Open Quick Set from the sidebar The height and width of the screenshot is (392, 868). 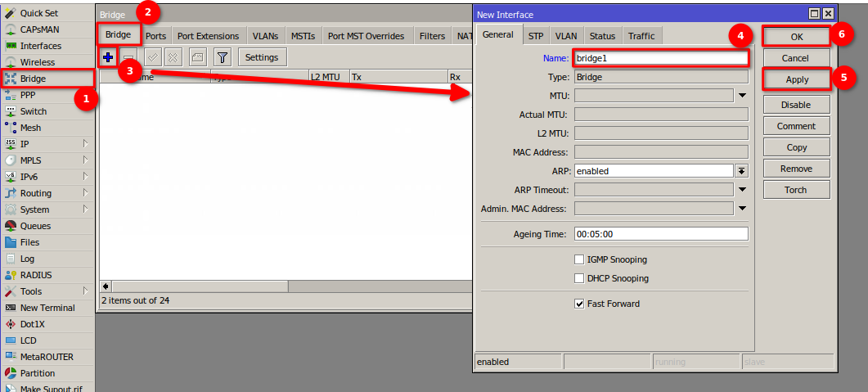point(38,13)
